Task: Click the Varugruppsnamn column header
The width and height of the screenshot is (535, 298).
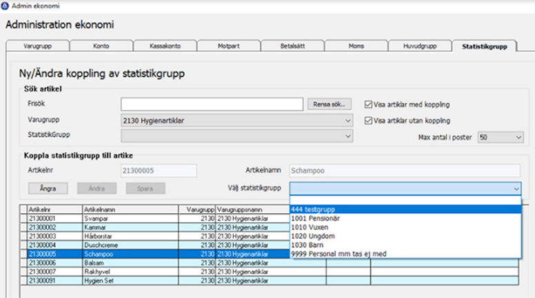Action: tap(253, 209)
